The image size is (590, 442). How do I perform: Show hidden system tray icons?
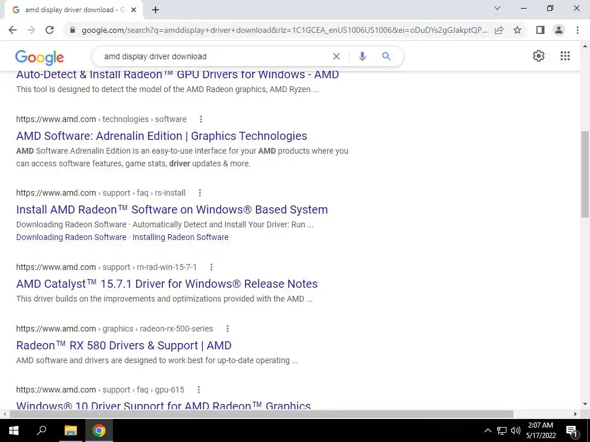(487, 430)
